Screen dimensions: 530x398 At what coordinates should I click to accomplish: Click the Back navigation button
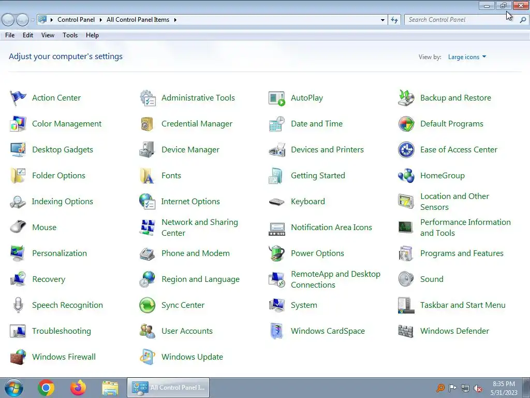click(8, 20)
